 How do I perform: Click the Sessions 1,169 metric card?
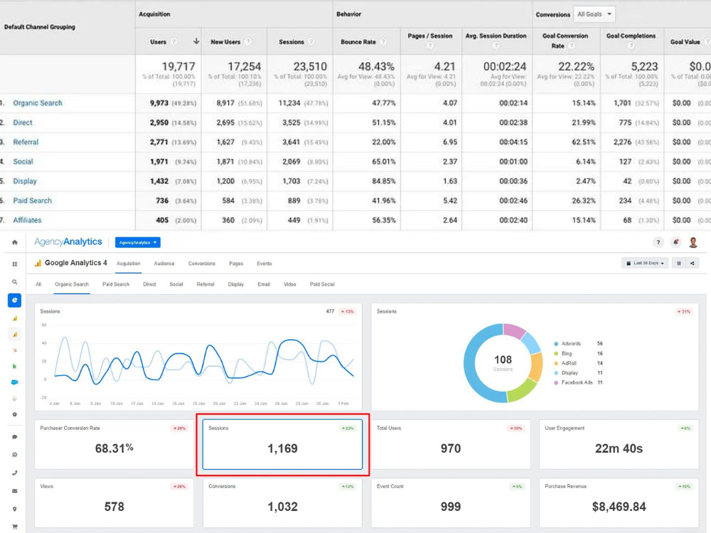(282, 445)
